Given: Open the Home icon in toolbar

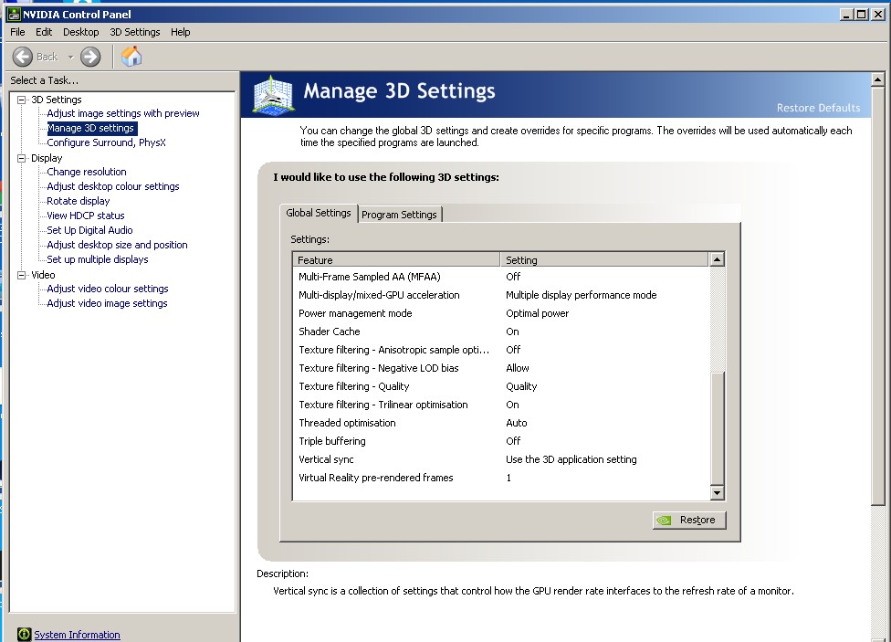Looking at the screenshot, I should coord(131,57).
